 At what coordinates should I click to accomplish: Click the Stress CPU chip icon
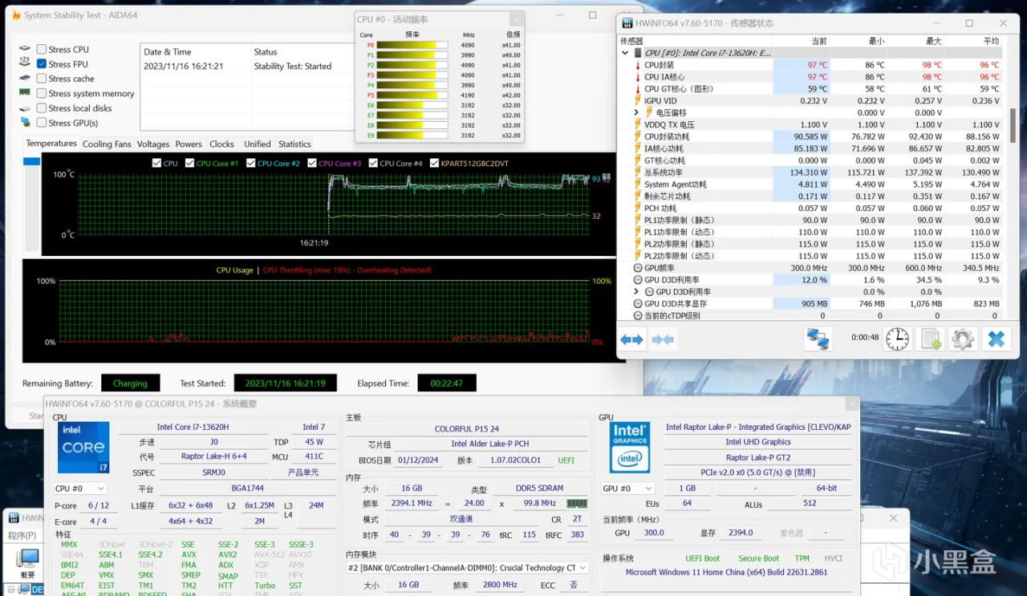click(25, 50)
